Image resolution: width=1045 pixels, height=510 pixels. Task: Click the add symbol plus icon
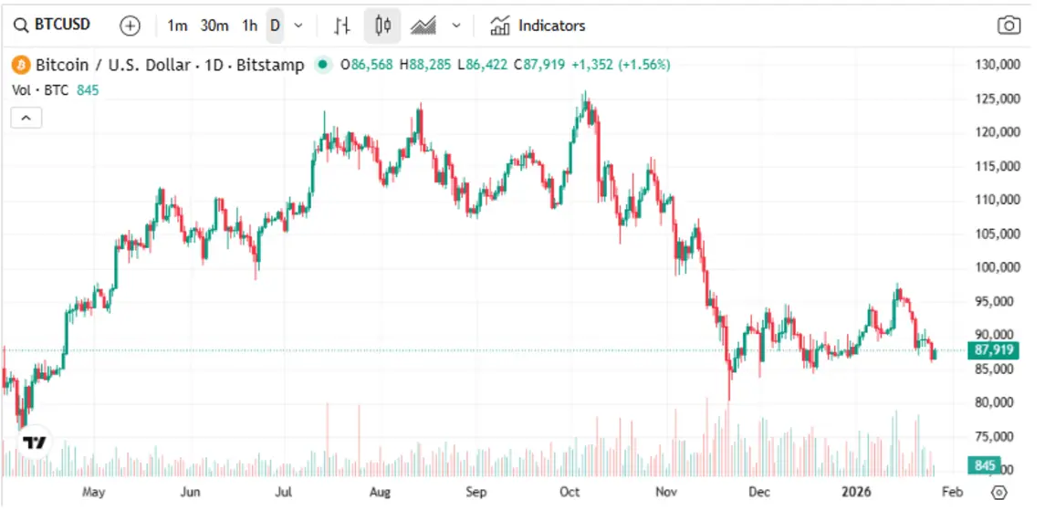pyautogui.click(x=130, y=26)
